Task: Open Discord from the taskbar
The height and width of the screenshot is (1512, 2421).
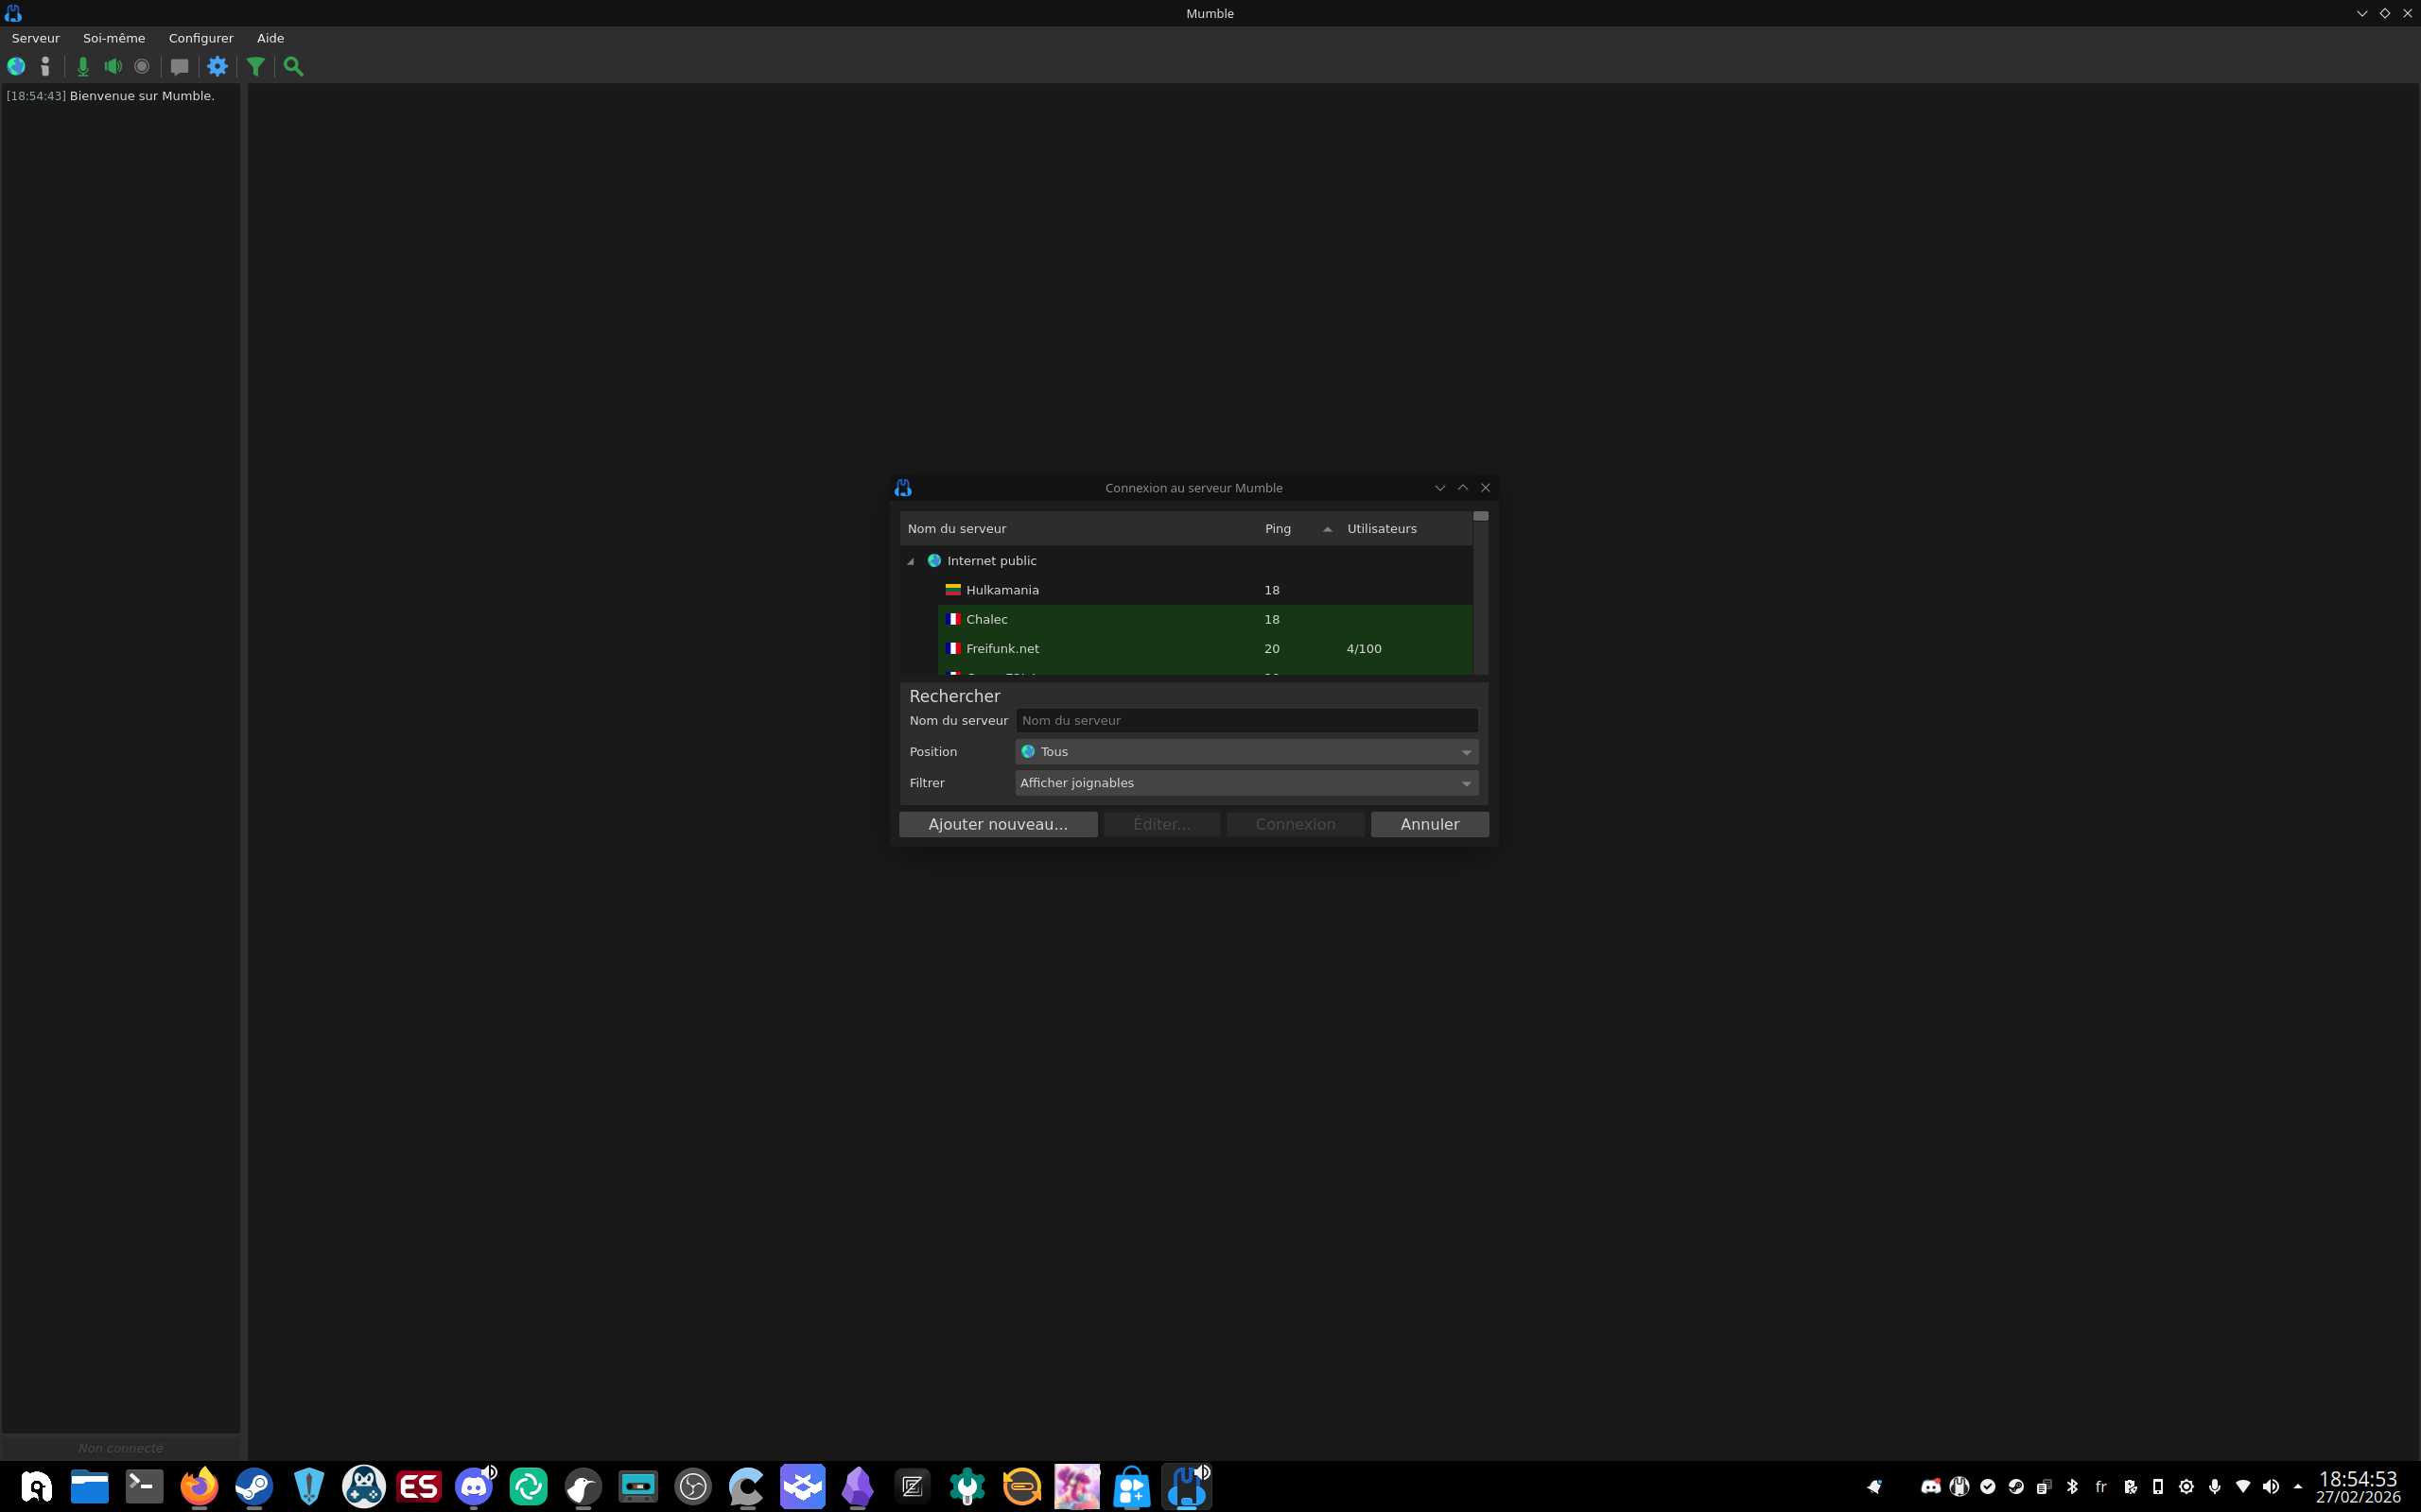Action: pos(474,1486)
